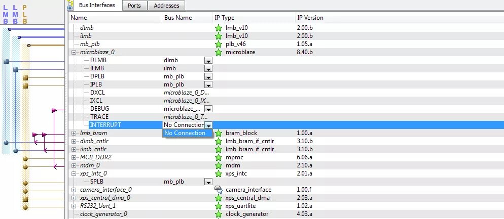
Task: Sort by the Name column header
Action: coord(115,18)
